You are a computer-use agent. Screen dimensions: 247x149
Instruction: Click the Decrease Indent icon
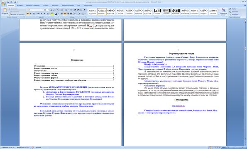pyautogui.click(x=75, y=10)
